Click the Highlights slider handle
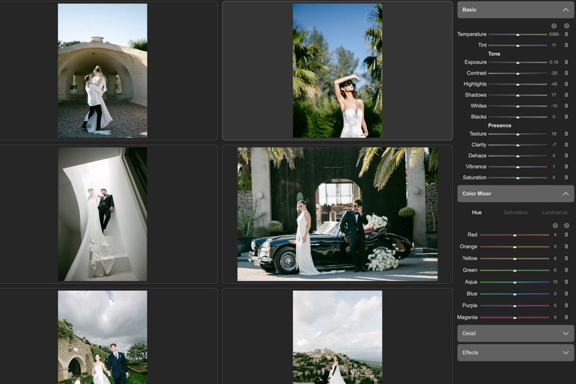 [518, 84]
